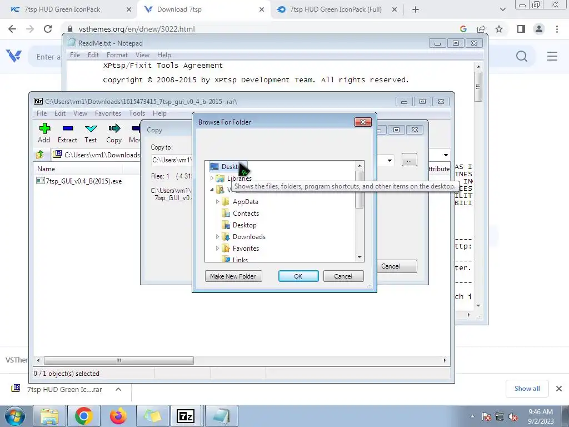This screenshot has width=569, height=427.
Task: Click the Extract toolbar icon in 7-Zip
Action: (67, 133)
